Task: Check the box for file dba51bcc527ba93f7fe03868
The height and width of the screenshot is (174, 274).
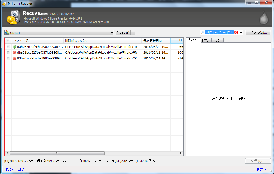Action: pyautogui.click(x=8, y=53)
